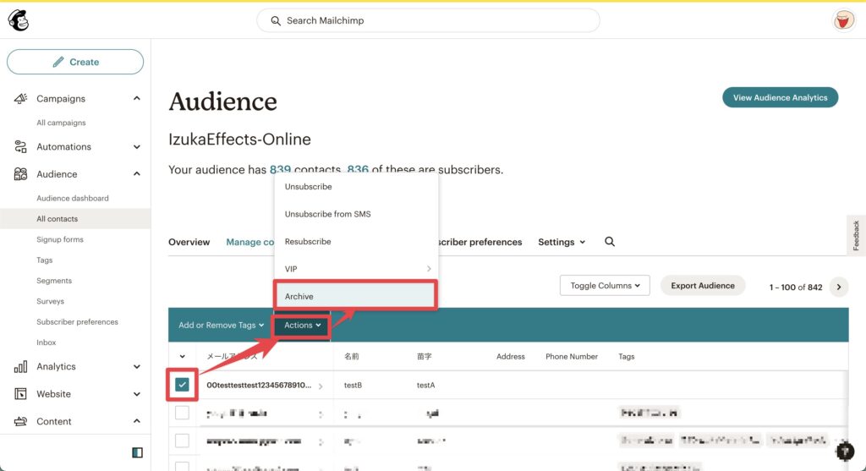
Task: Click the testA surname cell
Action: 426,386
